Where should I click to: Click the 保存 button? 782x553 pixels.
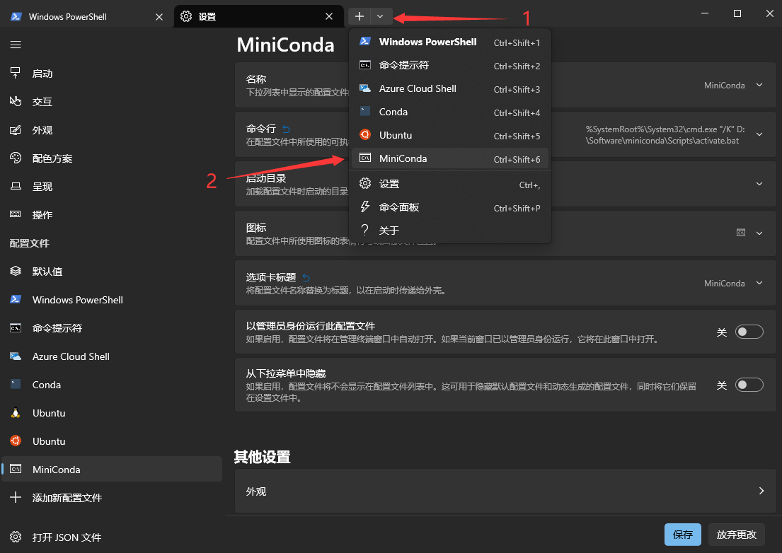(683, 535)
